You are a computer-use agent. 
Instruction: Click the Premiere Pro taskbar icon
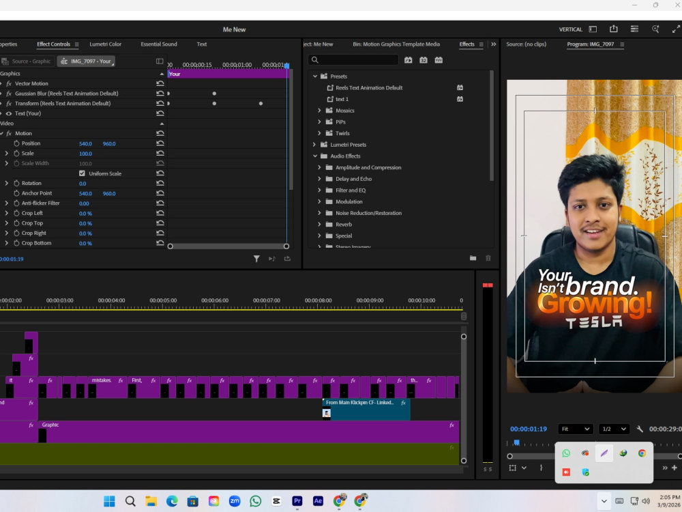[x=297, y=501]
